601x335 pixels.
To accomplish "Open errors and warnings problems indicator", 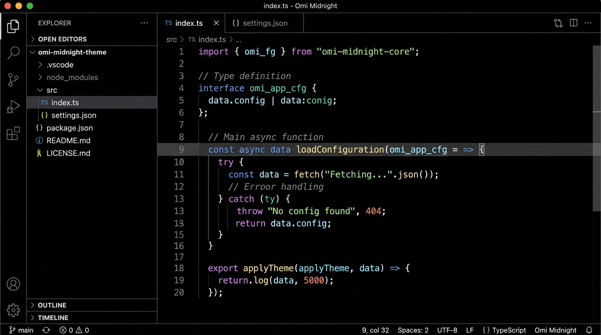I will pos(74,330).
